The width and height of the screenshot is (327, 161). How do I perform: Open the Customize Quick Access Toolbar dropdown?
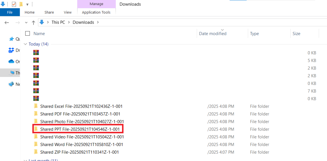click(27, 4)
